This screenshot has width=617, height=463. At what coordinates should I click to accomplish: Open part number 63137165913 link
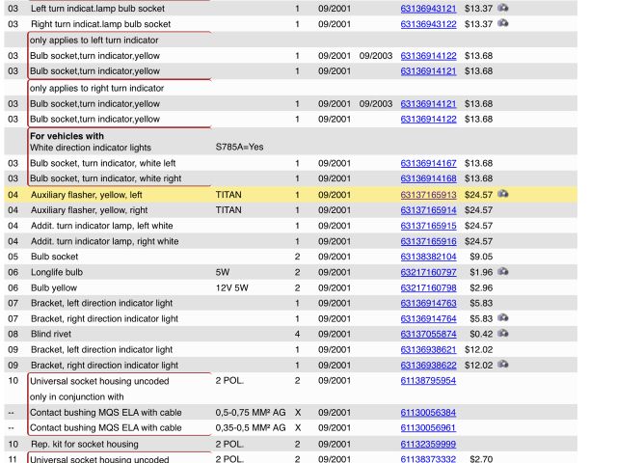pyautogui.click(x=428, y=195)
